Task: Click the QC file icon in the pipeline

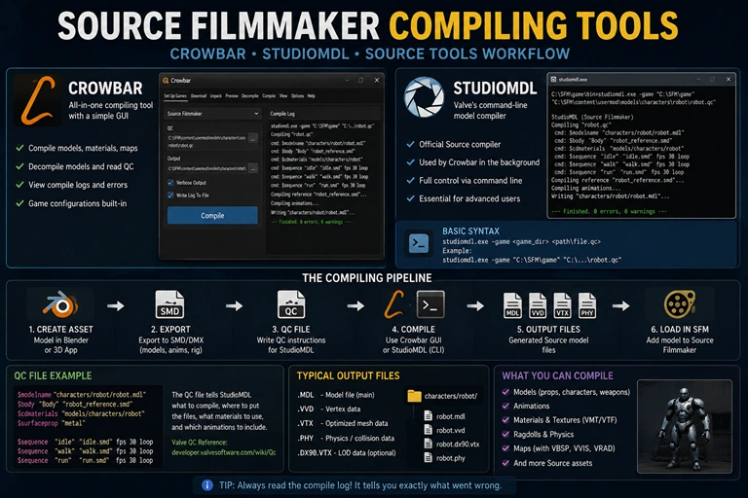Action: pyautogui.click(x=291, y=305)
